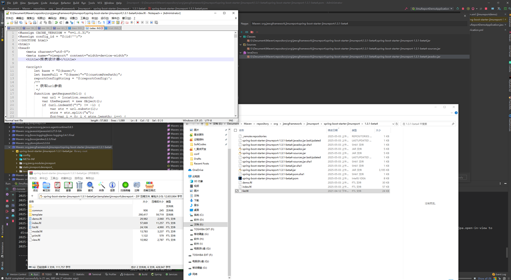Click Explorer search box for 1.3.1-beta4

[428, 124]
